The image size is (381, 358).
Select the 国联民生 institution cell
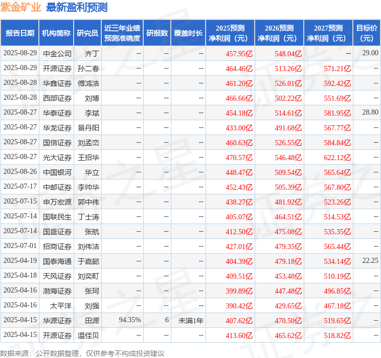57,217
